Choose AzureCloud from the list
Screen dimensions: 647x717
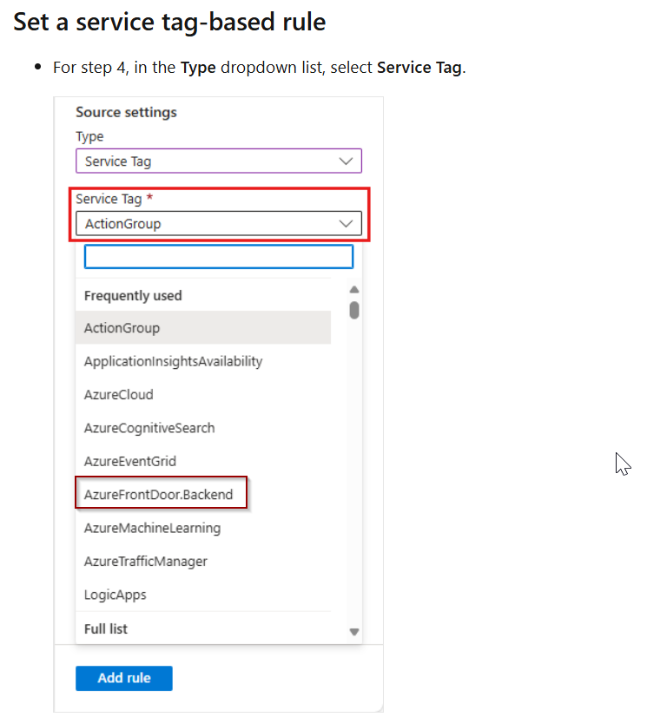(x=203, y=395)
